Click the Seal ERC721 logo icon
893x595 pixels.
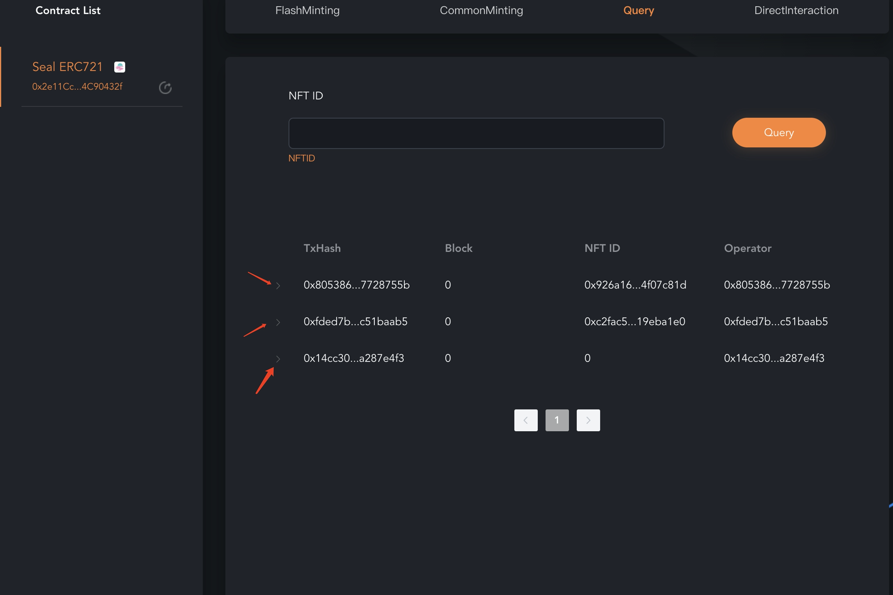point(119,67)
